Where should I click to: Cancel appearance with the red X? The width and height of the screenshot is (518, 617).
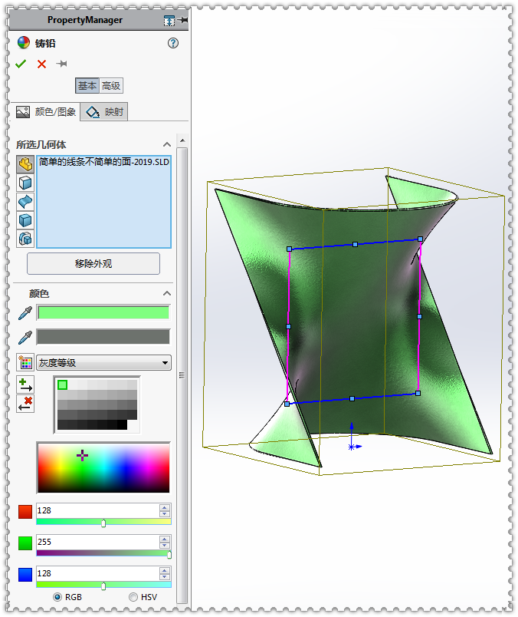[41, 64]
